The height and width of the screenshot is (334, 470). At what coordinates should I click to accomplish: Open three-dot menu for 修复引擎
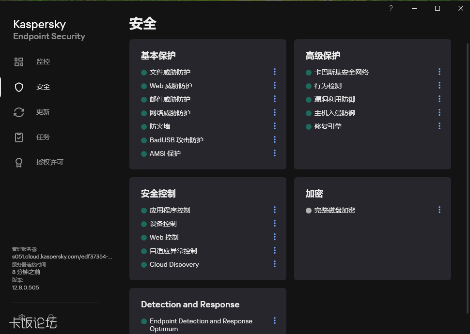pos(439,126)
